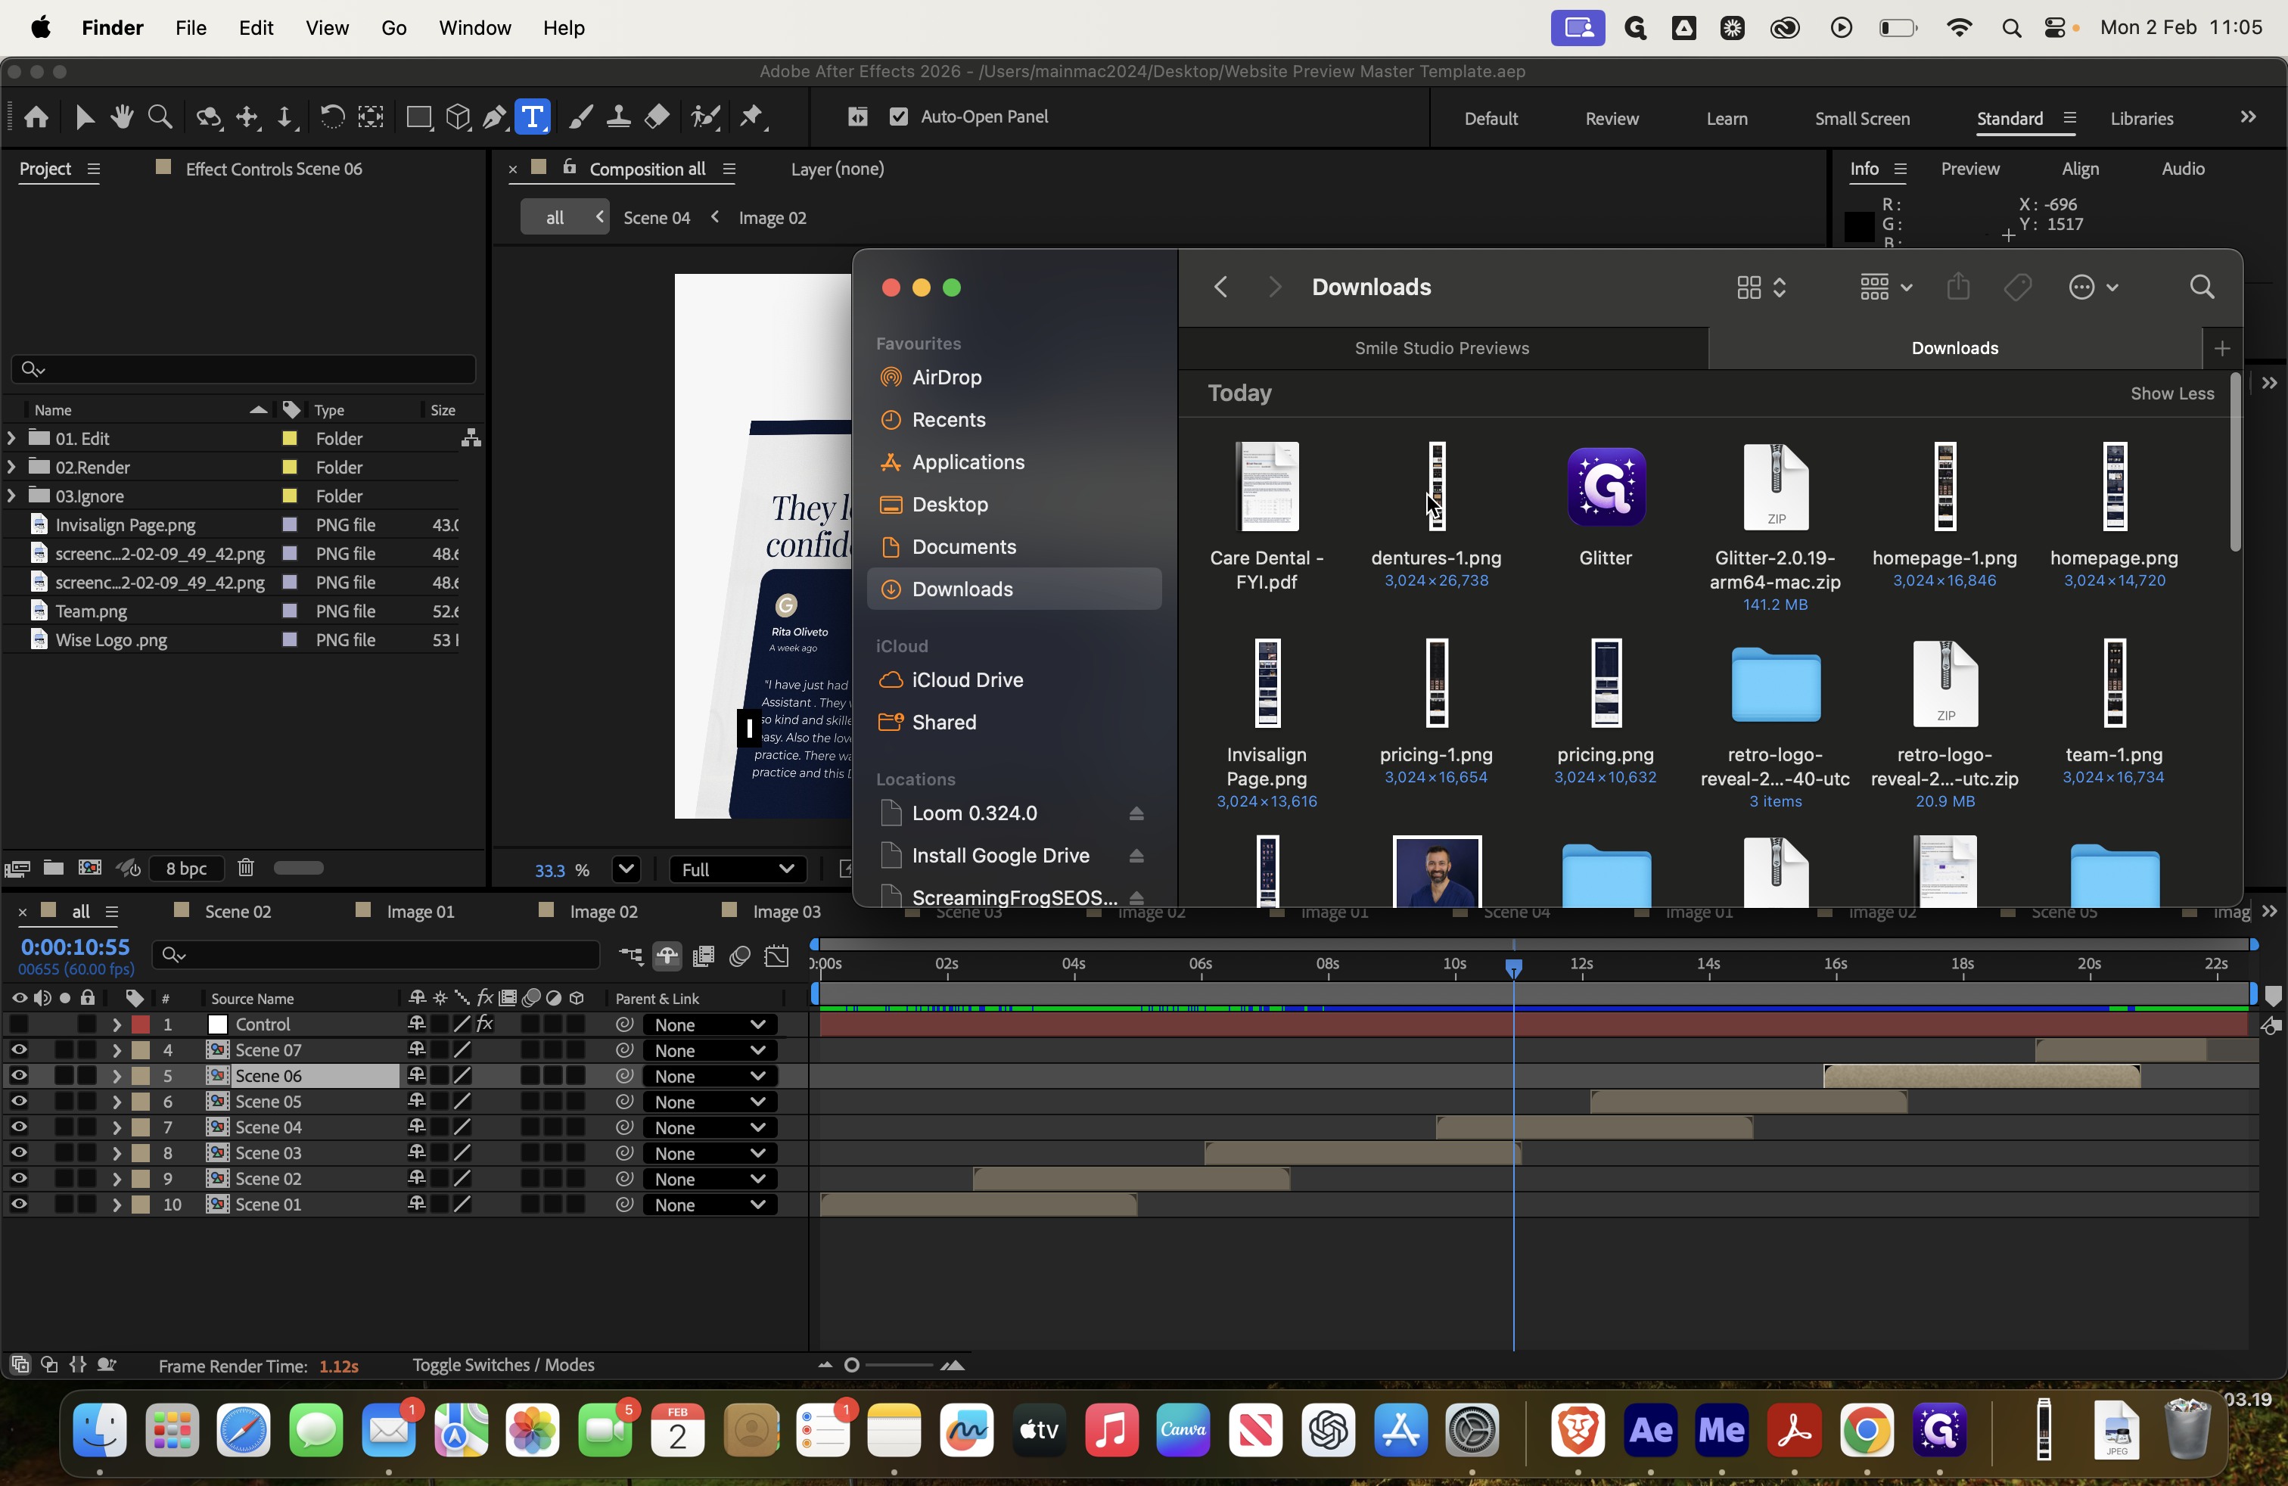Expand the 01. Edit folder
The height and width of the screenshot is (1486, 2288).
[11, 438]
